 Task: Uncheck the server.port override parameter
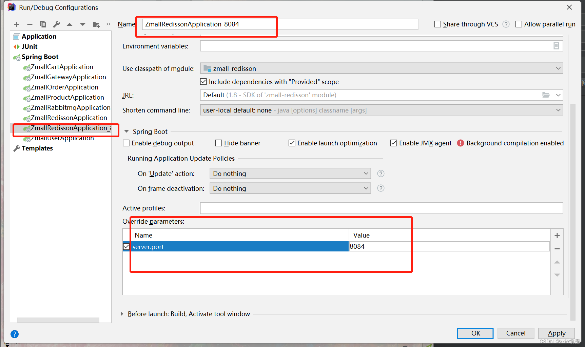[x=126, y=246]
